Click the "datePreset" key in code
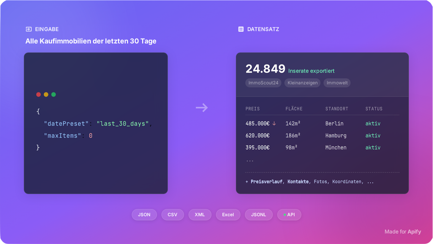 click(x=66, y=124)
